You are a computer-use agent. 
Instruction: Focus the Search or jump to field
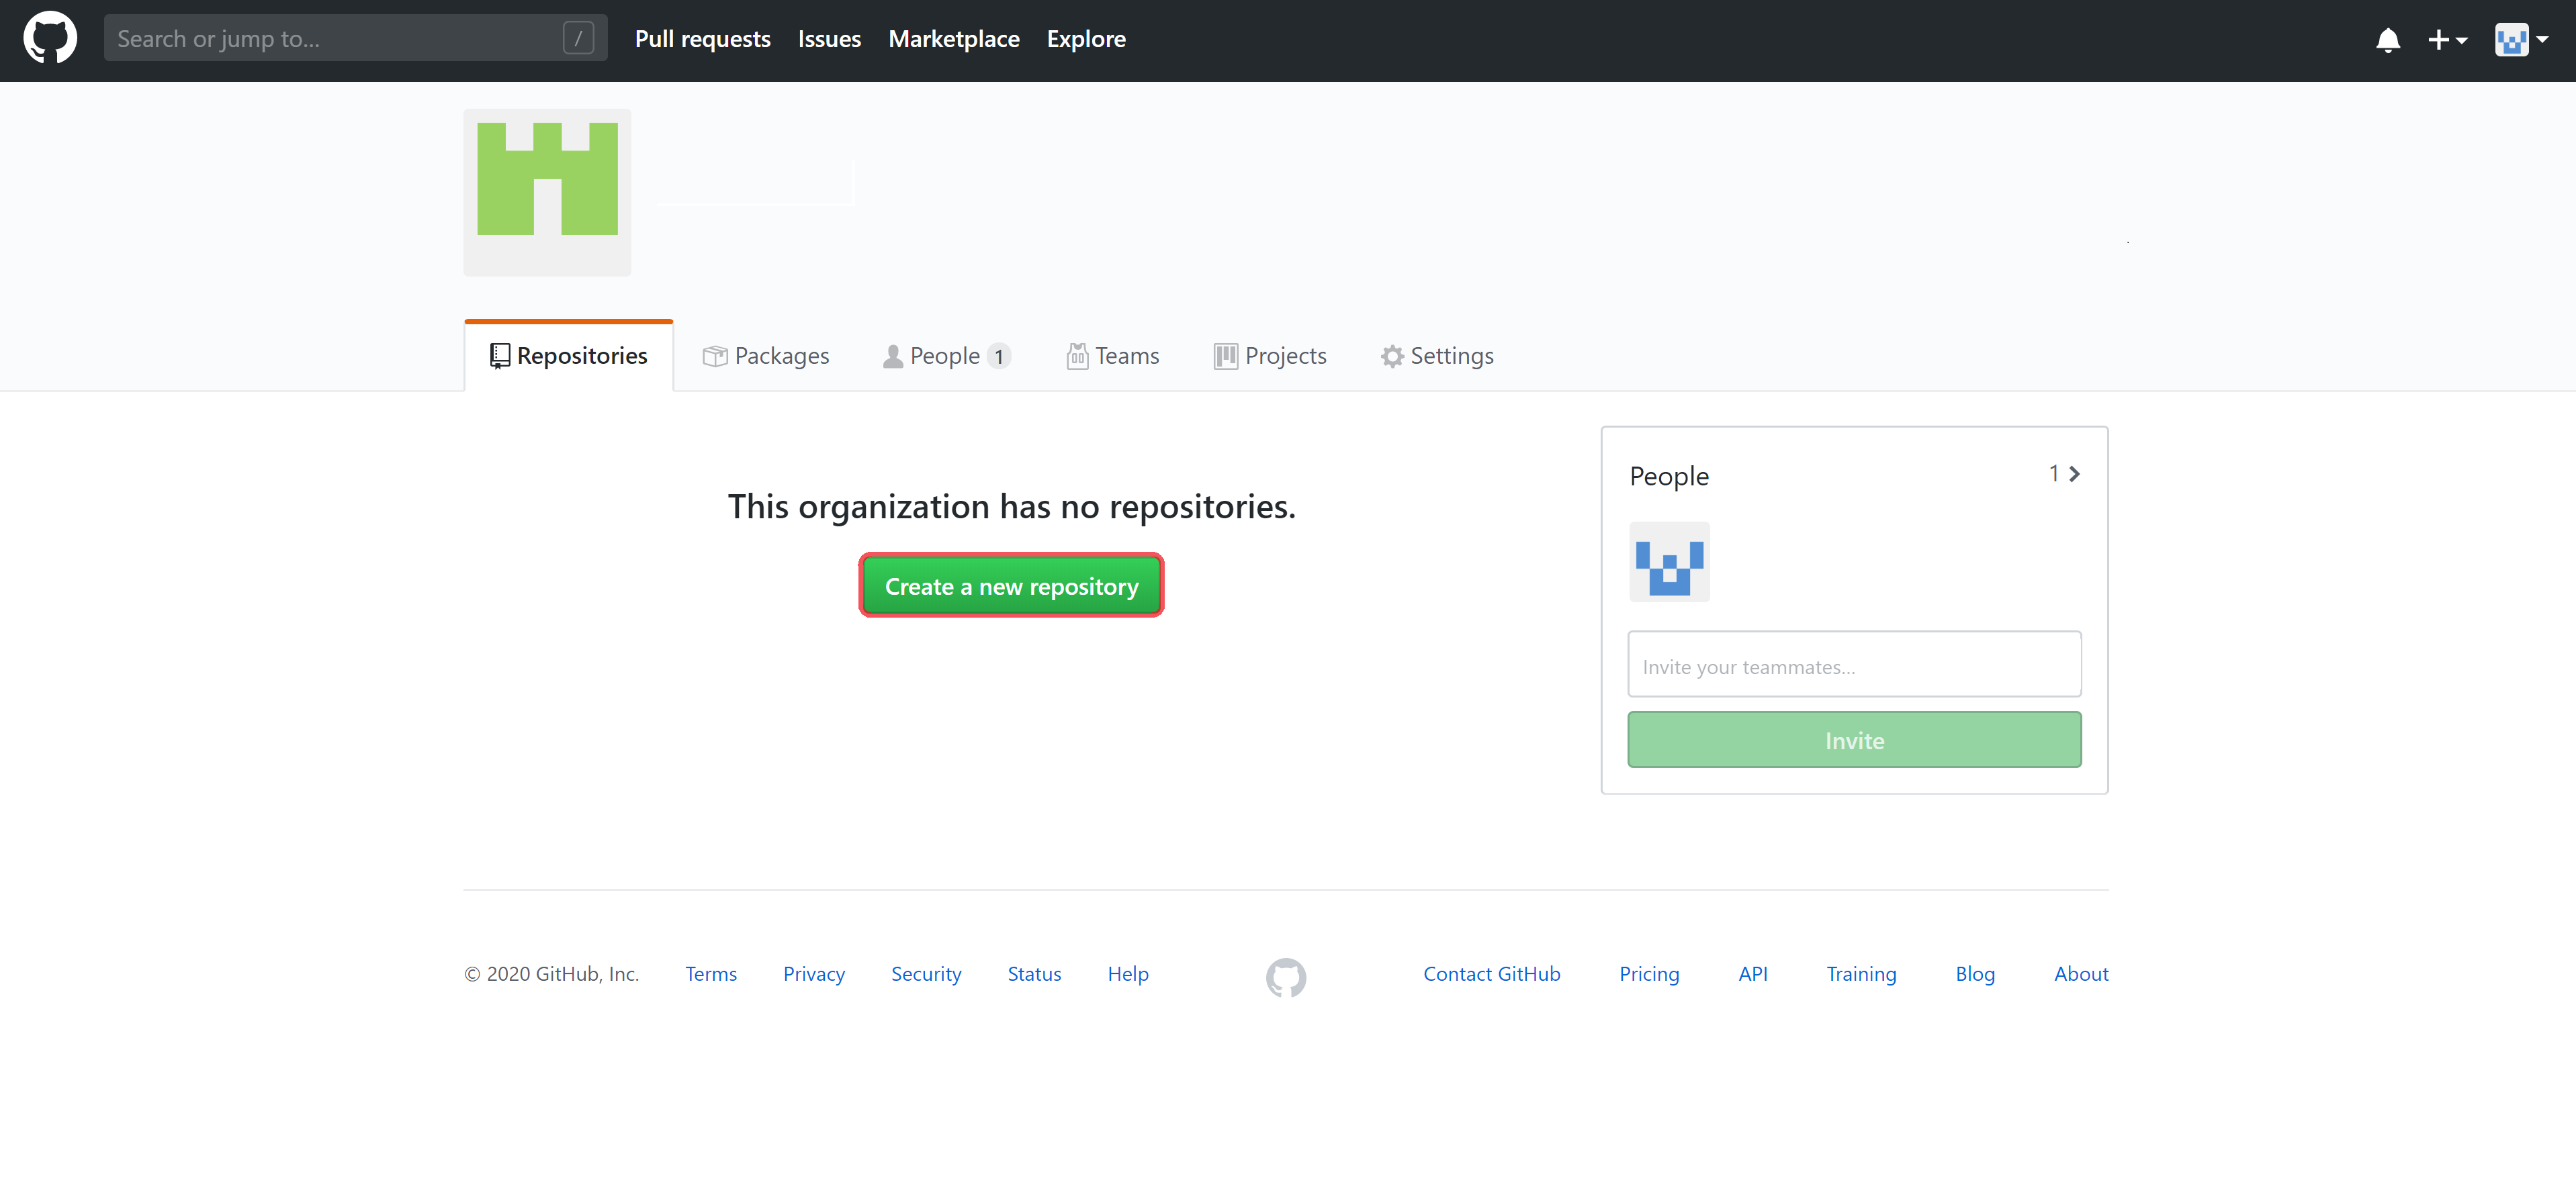click(x=355, y=39)
